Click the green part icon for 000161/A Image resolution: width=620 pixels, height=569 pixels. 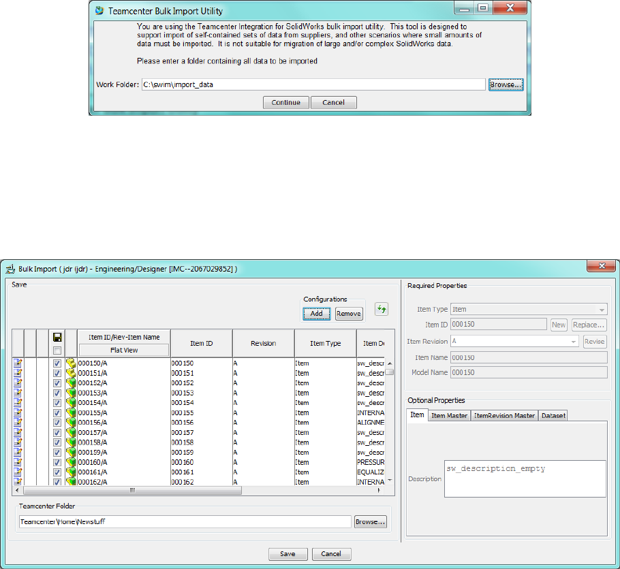point(71,472)
